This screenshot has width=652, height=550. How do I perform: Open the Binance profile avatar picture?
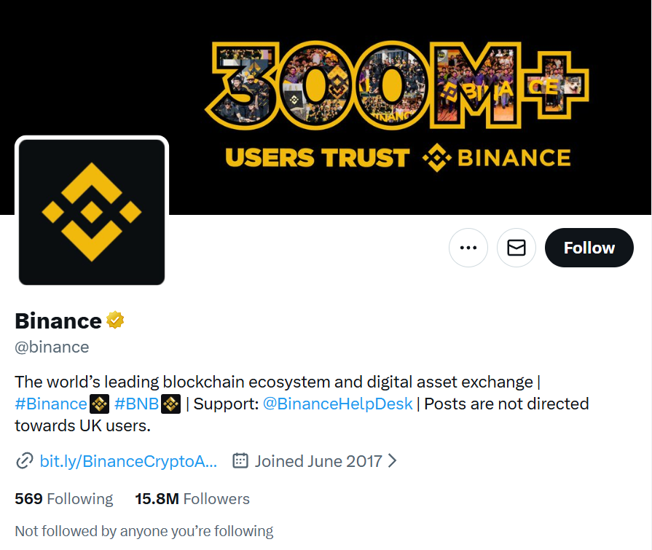click(92, 212)
